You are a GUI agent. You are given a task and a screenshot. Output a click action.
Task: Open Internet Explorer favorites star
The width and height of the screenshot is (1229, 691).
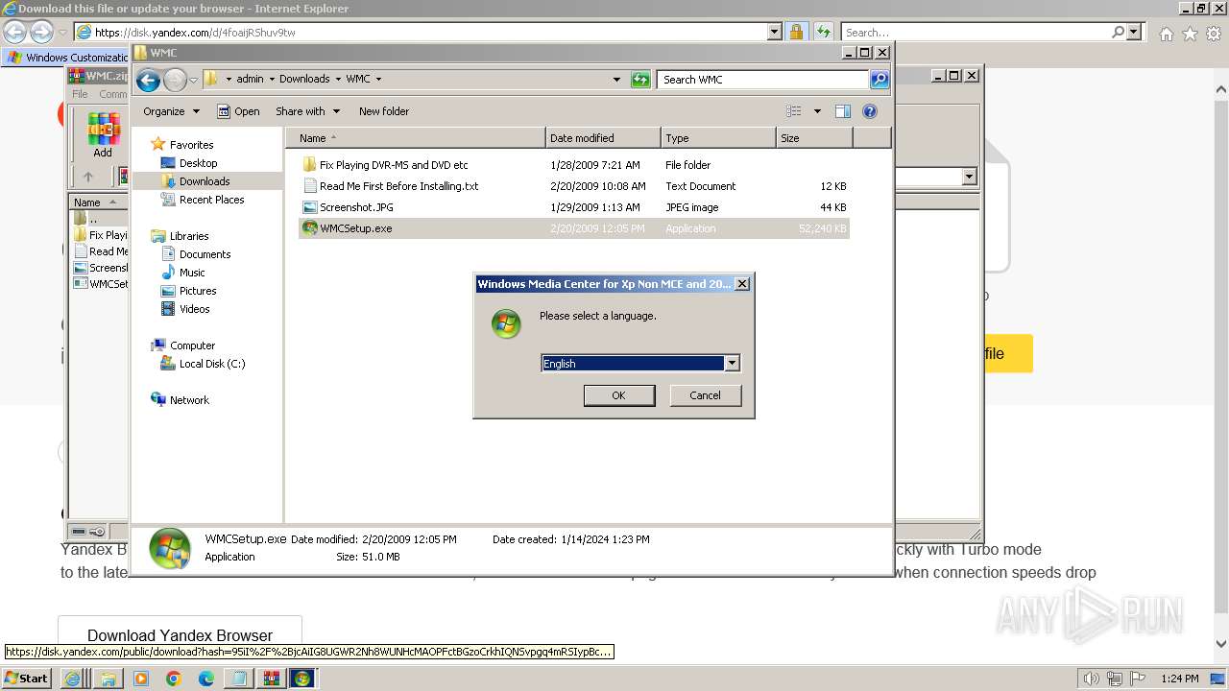pos(1190,34)
